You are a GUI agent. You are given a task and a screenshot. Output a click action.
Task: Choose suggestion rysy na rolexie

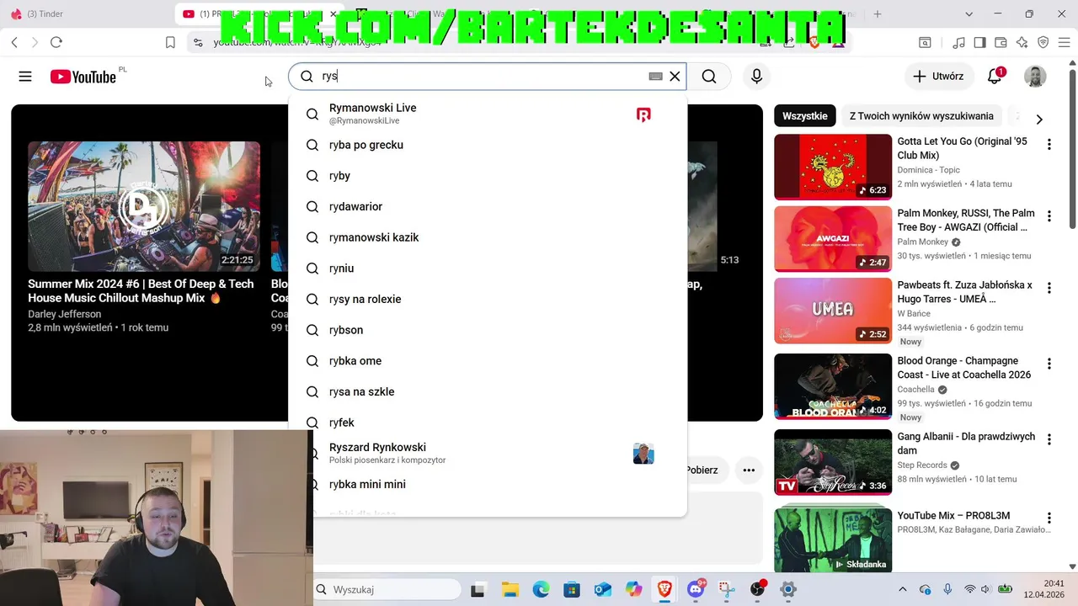pos(488,299)
